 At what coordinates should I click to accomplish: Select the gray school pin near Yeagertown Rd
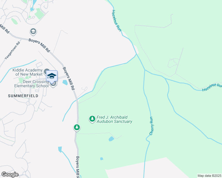(x=33, y=31)
